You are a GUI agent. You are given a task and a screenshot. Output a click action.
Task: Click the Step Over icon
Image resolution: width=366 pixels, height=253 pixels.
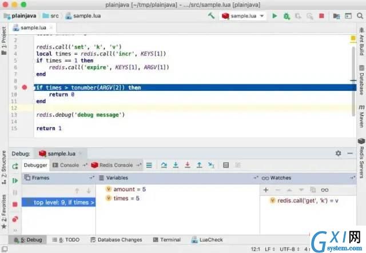pos(164,165)
